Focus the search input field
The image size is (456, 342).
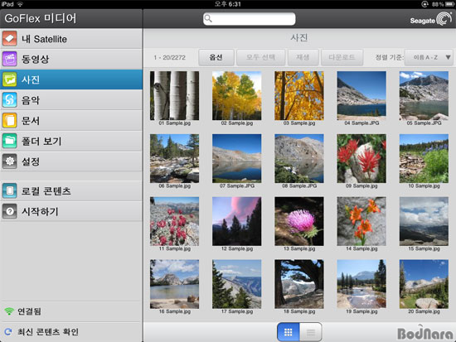250,18
